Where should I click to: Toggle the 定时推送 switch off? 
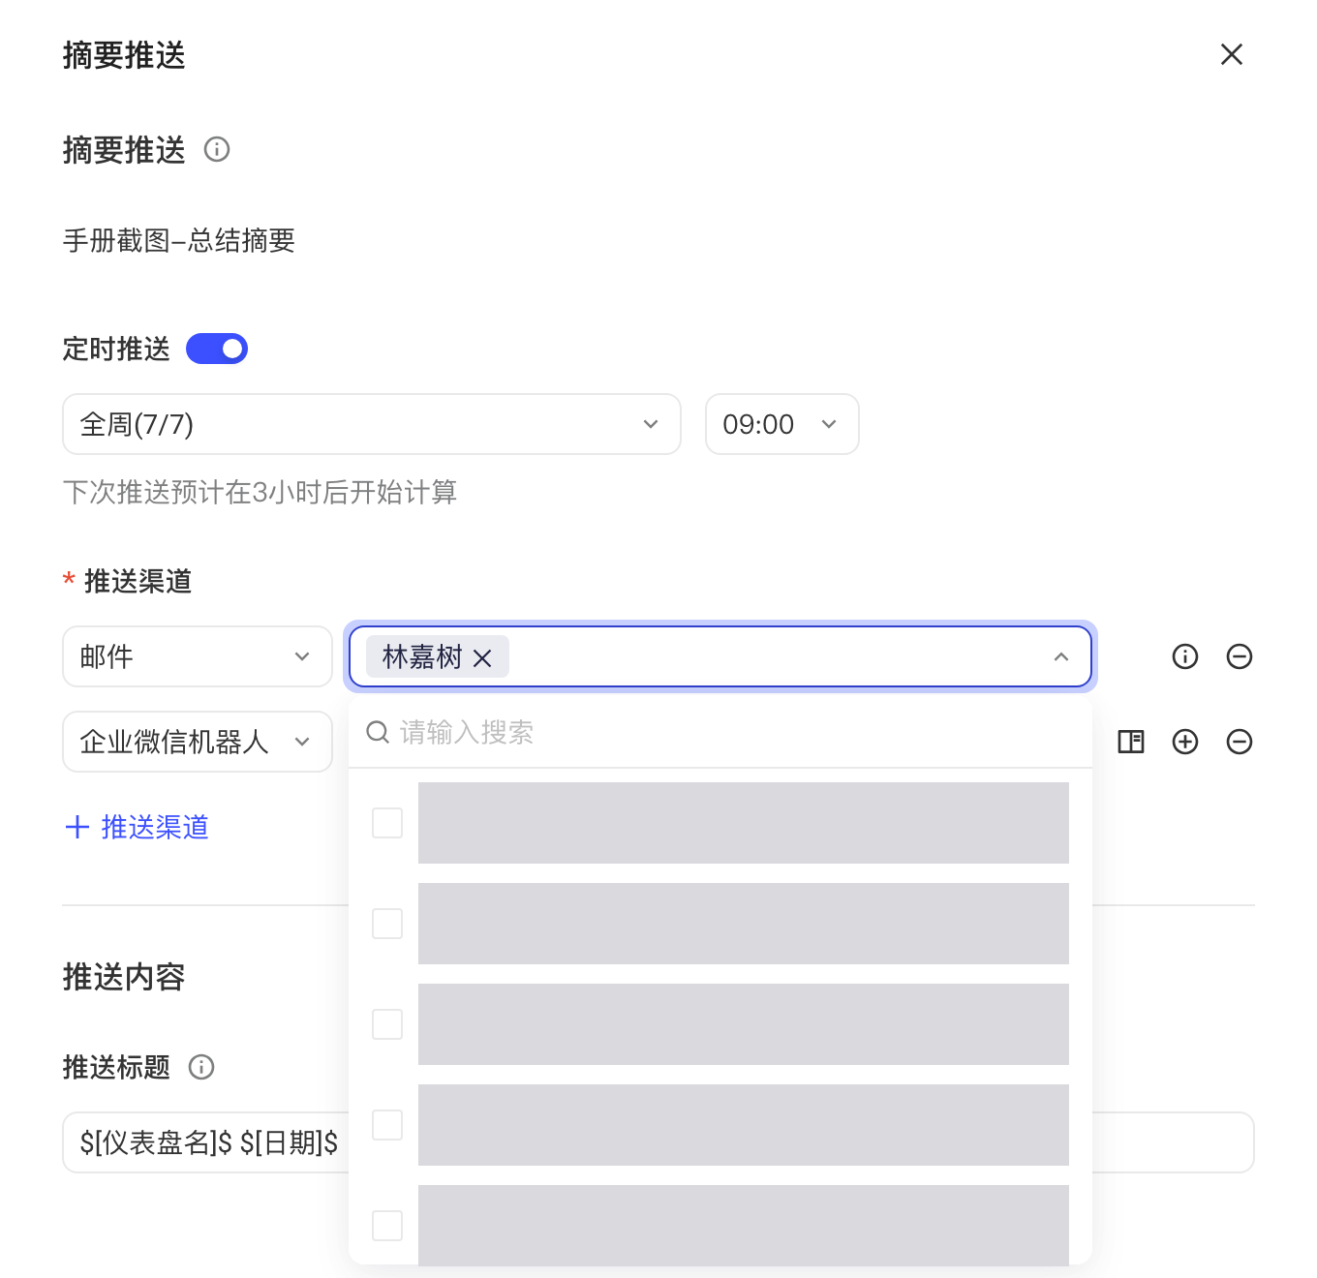click(x=217, y=349)
